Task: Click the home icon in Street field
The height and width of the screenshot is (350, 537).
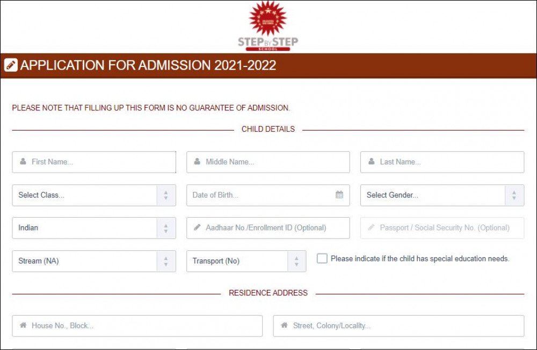Action: pos(284,325)
